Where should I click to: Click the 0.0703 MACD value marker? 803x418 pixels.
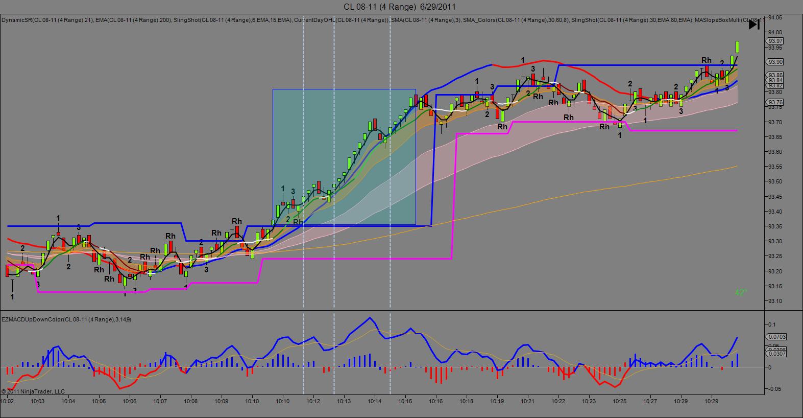coord(777,337)
